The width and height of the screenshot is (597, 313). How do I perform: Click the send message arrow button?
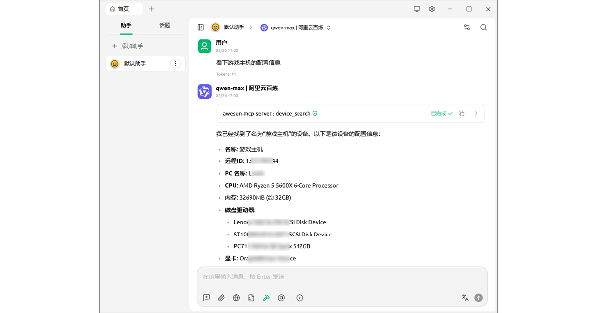[x=479, y=298]
